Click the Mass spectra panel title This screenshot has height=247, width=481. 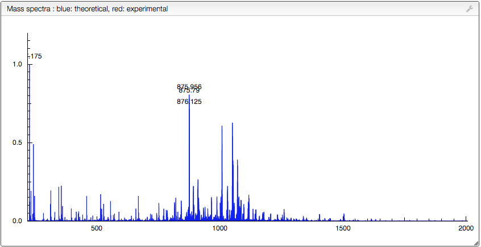(x=87, y=9)
